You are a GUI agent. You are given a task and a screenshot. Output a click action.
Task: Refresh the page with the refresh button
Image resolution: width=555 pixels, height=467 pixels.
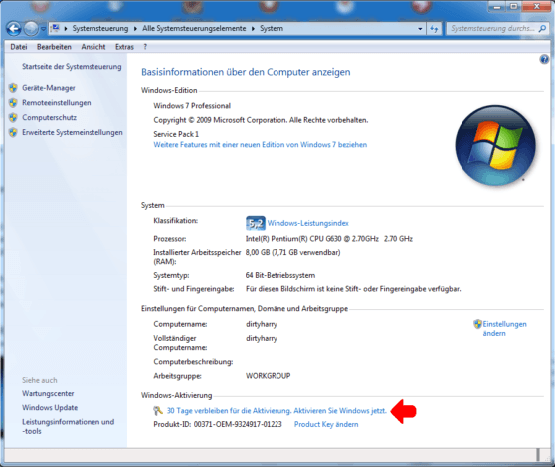[x=434, y=29]
